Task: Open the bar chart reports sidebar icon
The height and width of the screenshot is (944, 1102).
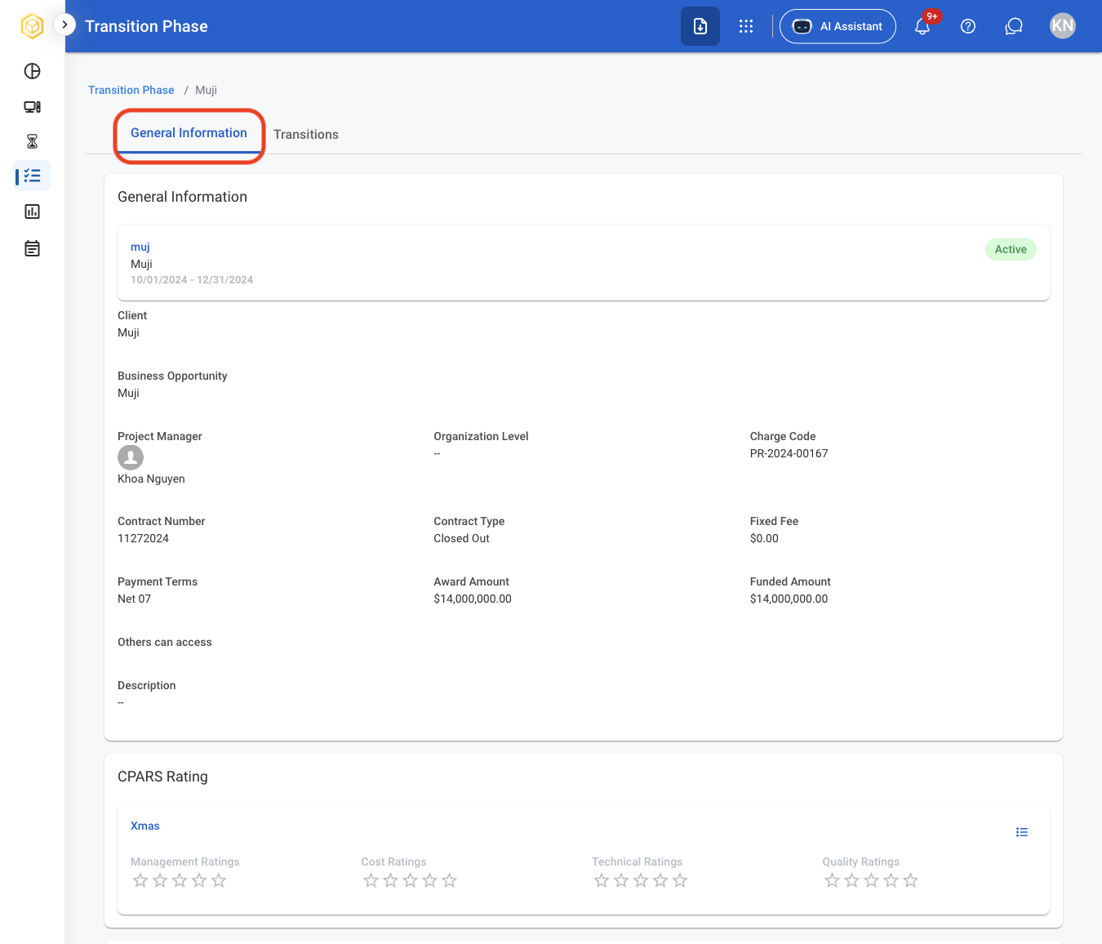Action: [33, 212]
